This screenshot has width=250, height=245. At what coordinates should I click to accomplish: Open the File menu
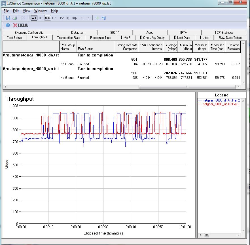[x=6, y=11]
